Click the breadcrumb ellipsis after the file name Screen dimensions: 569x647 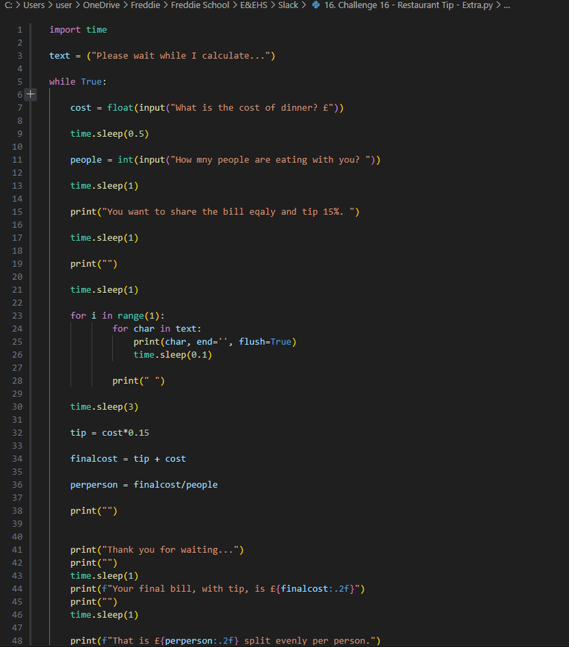pyautogui.click(x=506, y=6)
